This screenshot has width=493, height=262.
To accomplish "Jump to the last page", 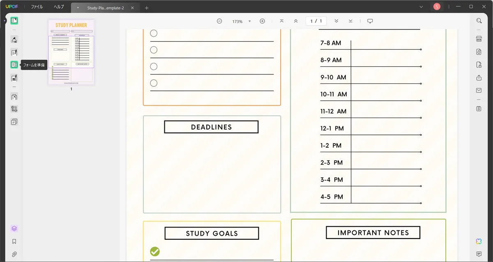I will point(350,21).
